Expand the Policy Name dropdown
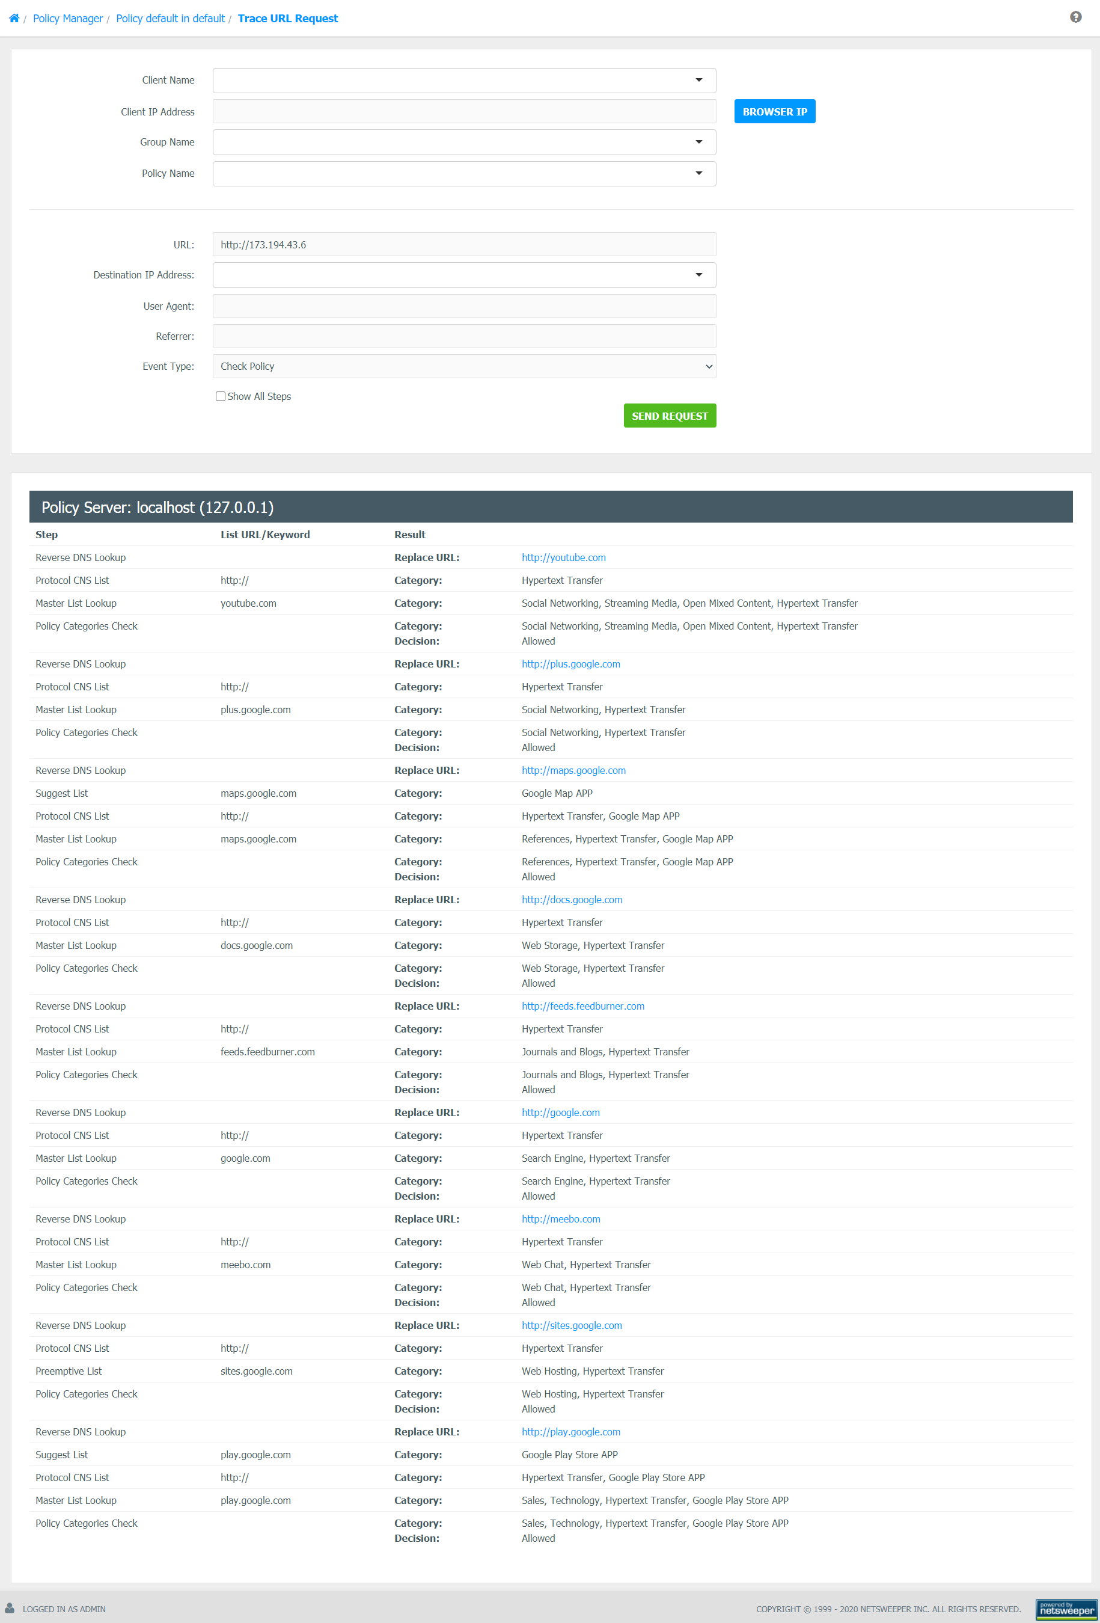 [464, 173]
